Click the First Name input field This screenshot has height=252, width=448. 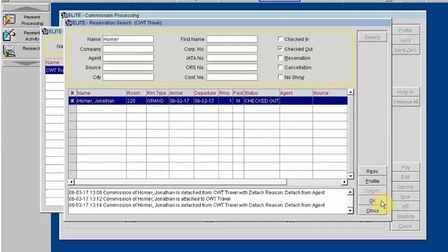tap(232, 39)
